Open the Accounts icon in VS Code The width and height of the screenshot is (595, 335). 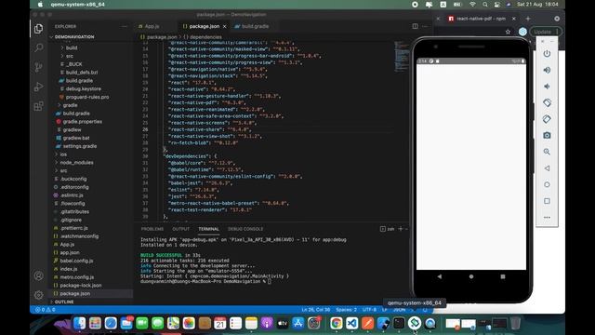[x=38, y=275]
